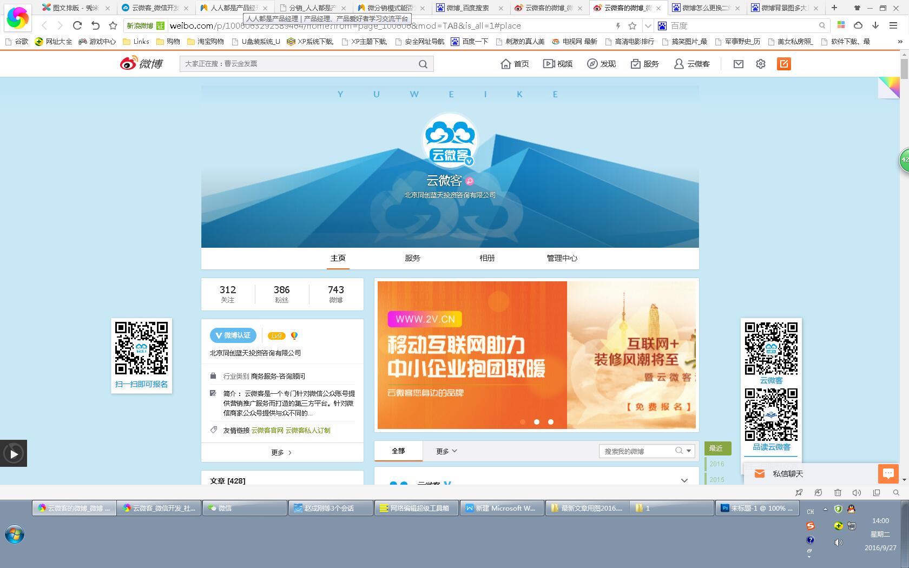909x568 pixels.
Task: Select the second banner carousel dot
Action: [537, 422]
